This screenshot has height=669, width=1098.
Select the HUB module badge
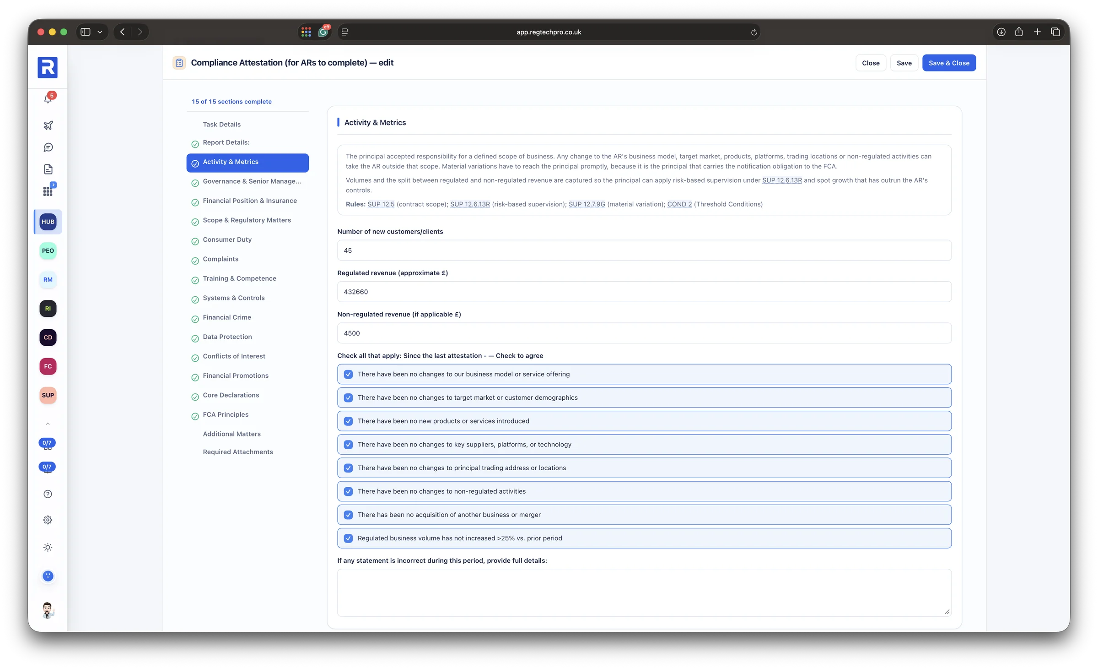[48, 222]
